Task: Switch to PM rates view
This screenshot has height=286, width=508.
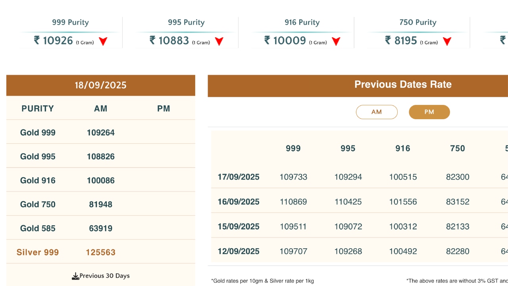Action: point(429,112)
